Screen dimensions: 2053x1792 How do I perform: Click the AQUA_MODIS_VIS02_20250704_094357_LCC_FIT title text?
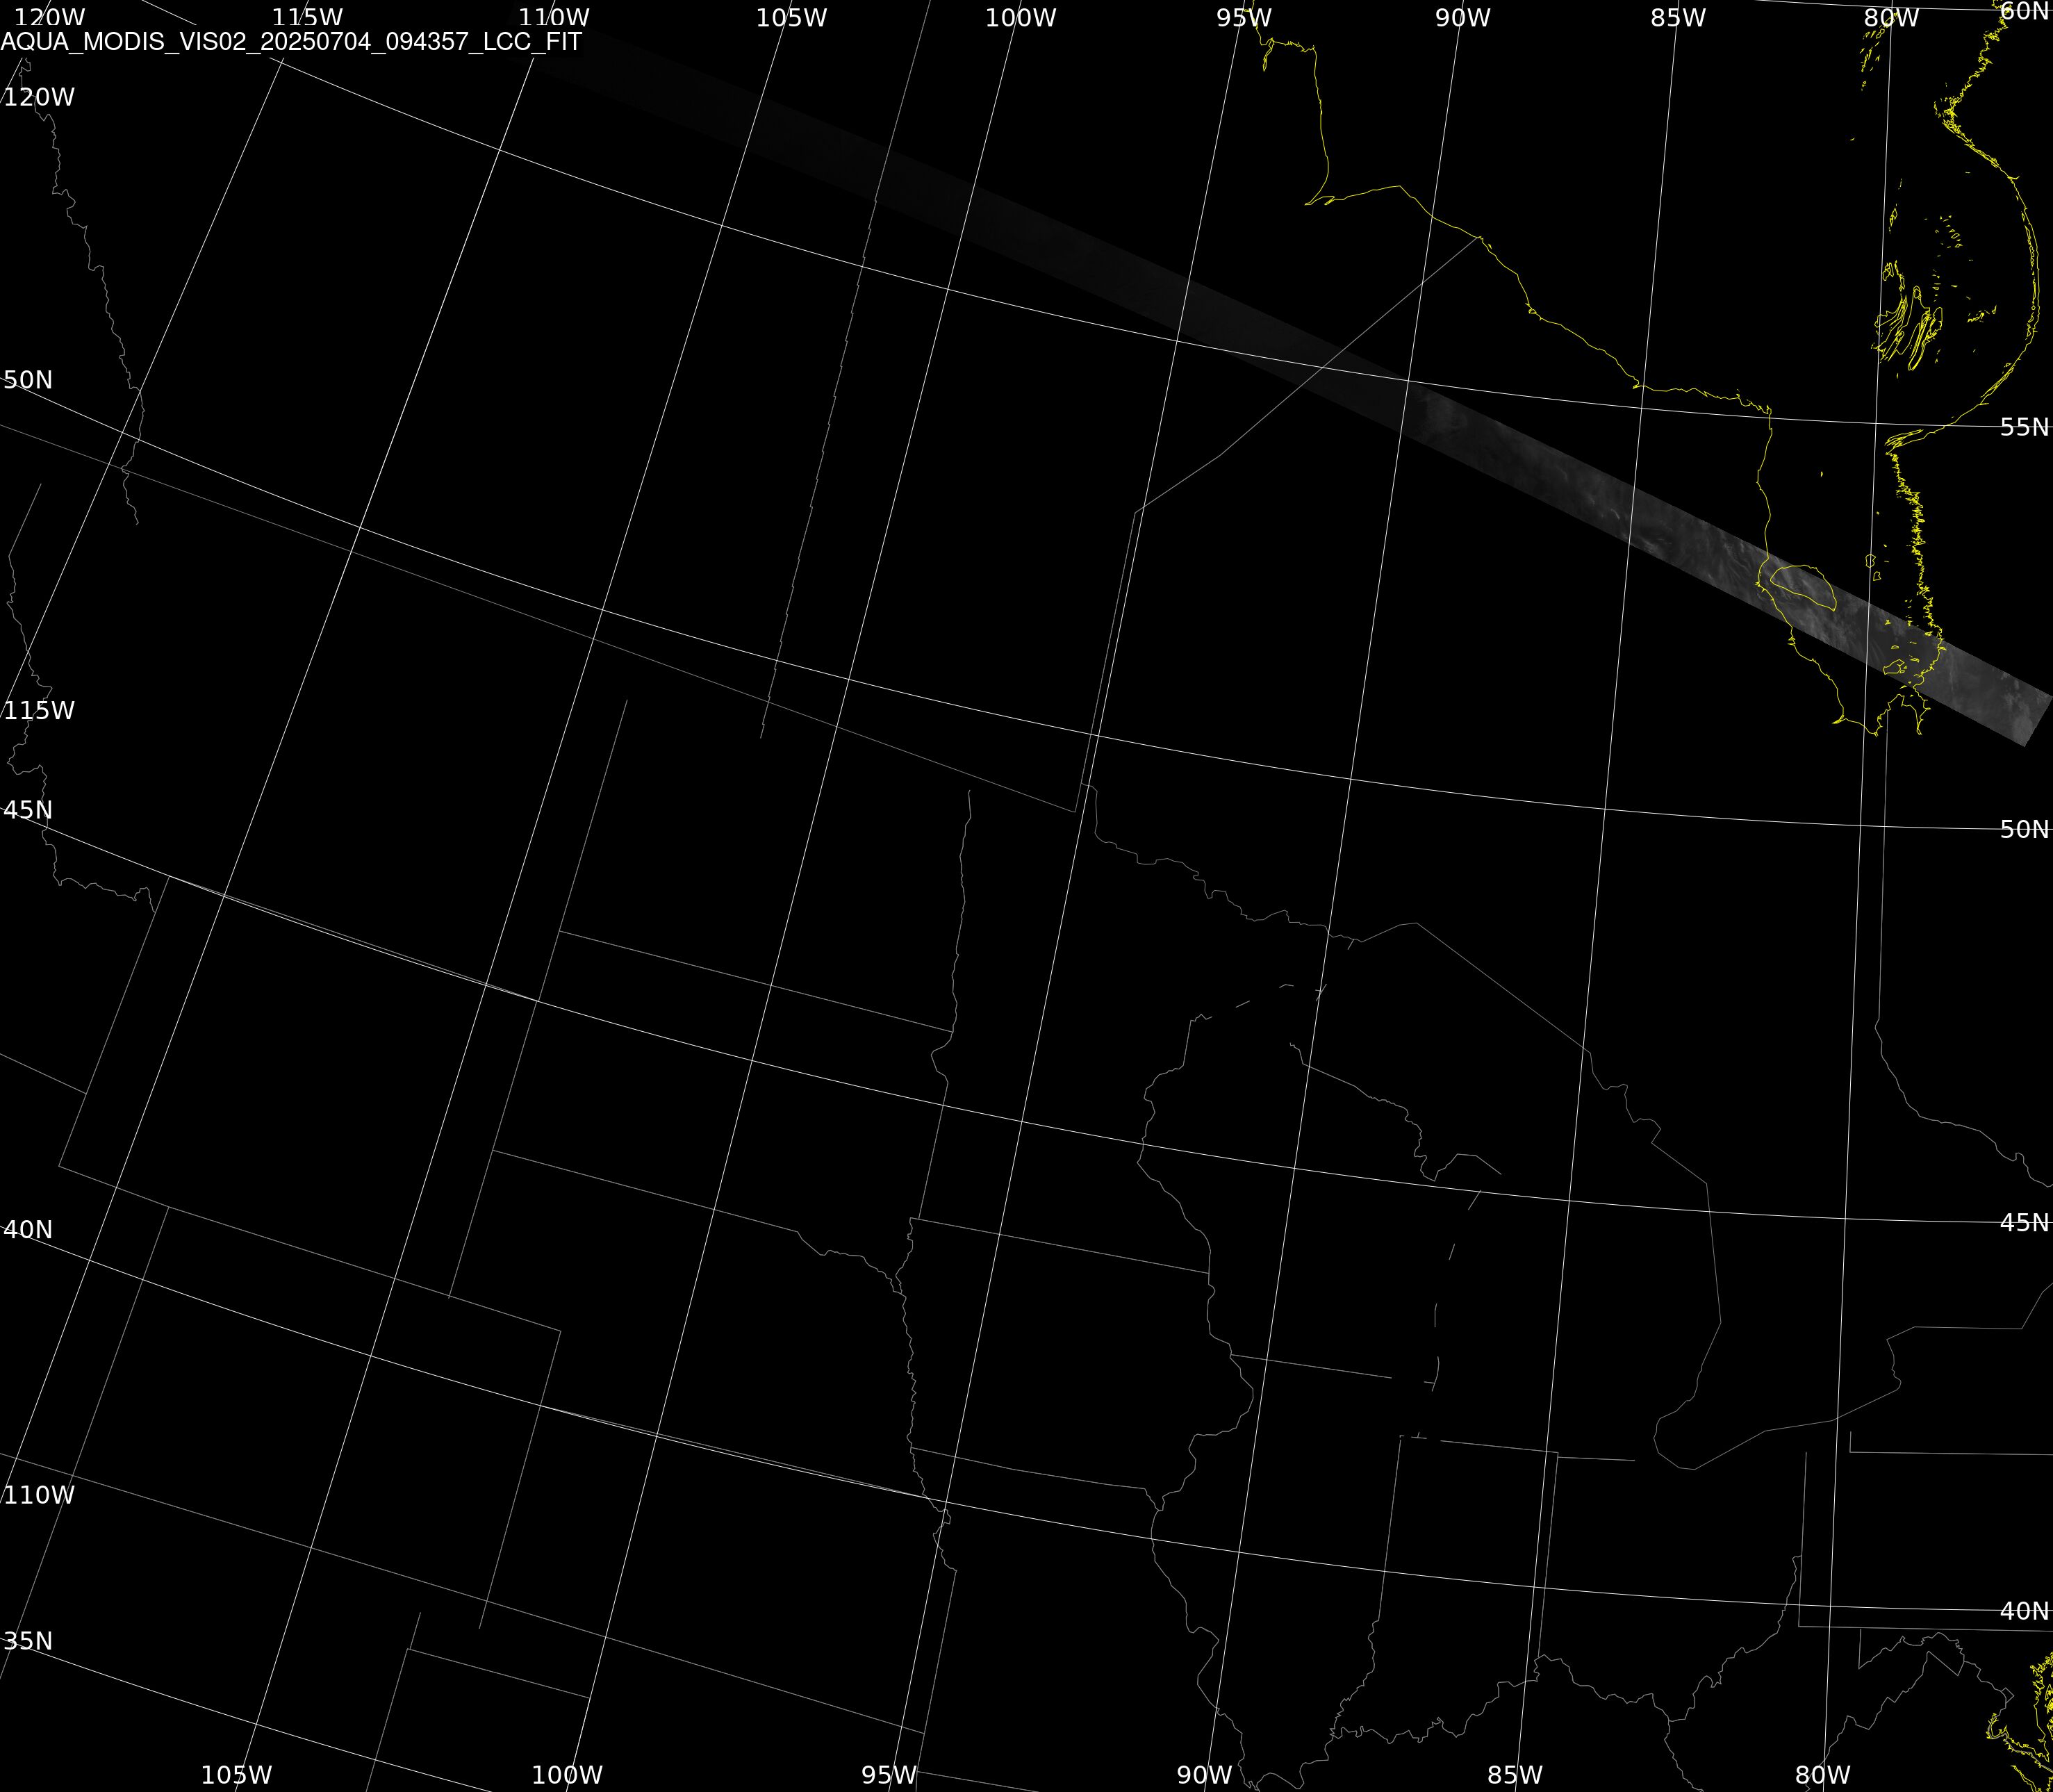point(291,42)
